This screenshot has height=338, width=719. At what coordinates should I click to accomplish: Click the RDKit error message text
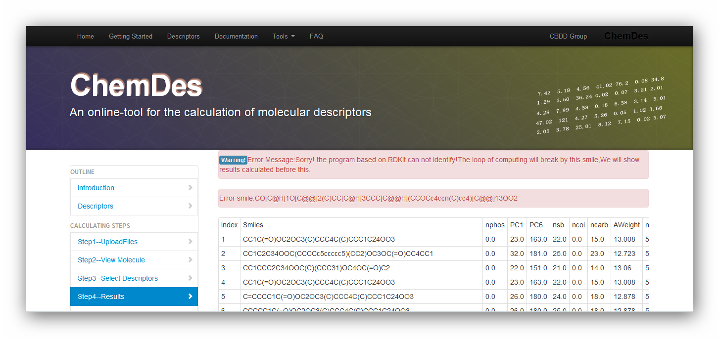(x=430, y=165)
